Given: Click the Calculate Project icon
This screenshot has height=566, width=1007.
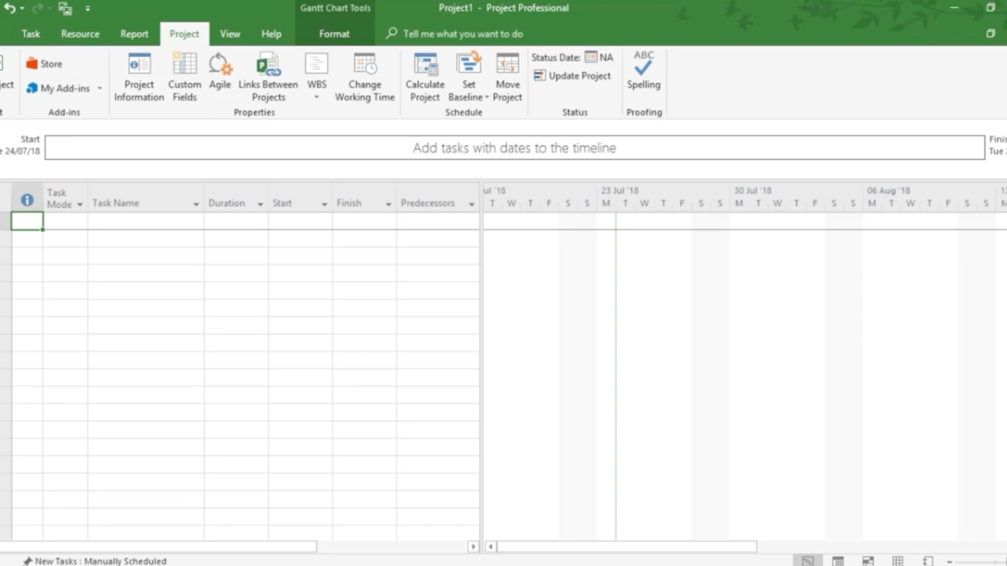Looking at the screenshot, I should click(425, 77).
